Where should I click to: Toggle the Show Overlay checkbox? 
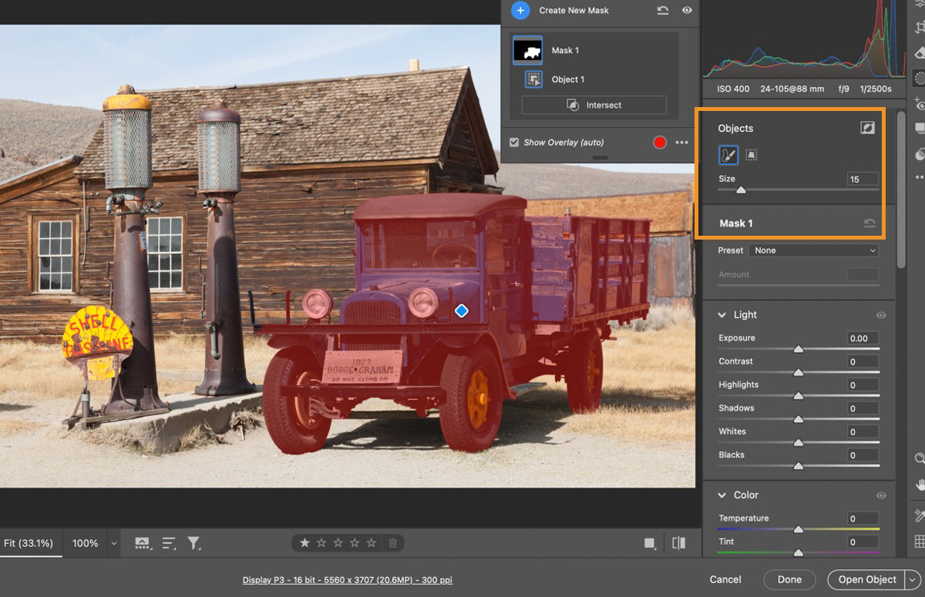coord(513,143)
